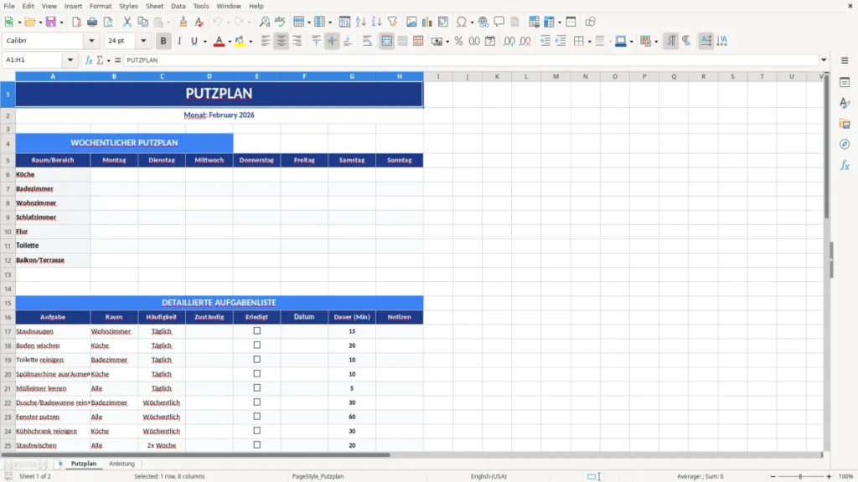
Task: Toggle wrap text
Action: tap(367, 41)
